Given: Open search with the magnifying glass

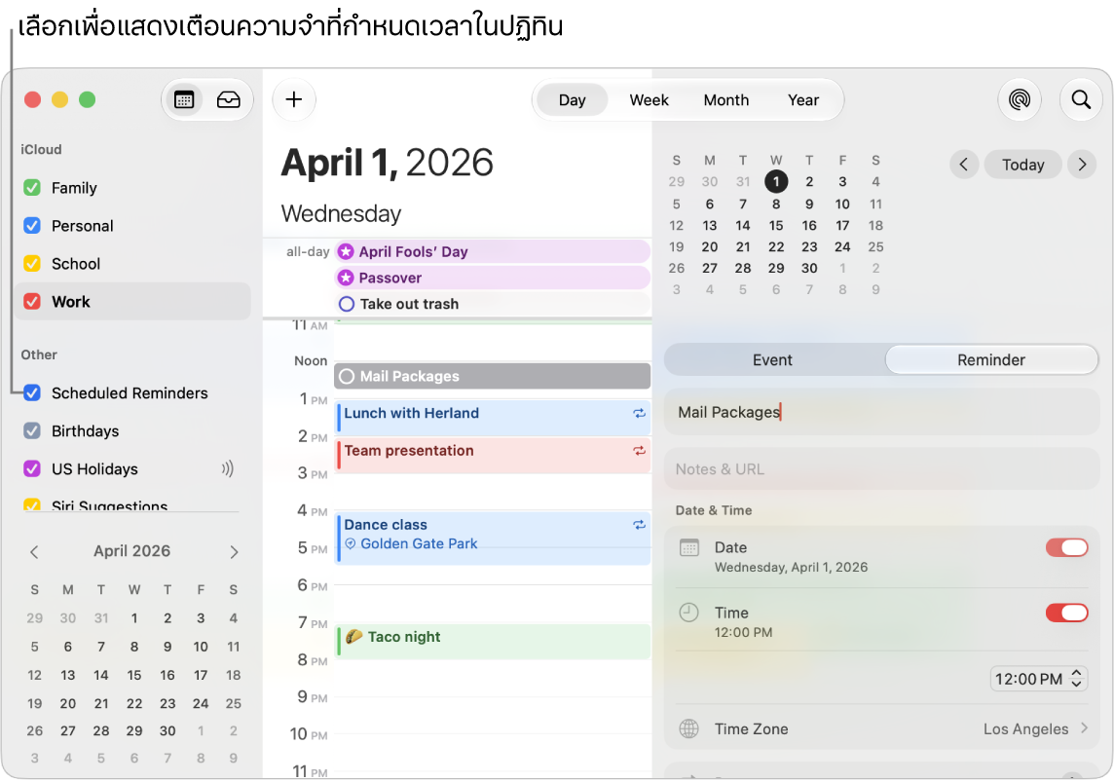Looking at the screenshot, I should 1081,100.
